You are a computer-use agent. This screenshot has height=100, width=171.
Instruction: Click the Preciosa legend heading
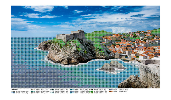[14, 90]
